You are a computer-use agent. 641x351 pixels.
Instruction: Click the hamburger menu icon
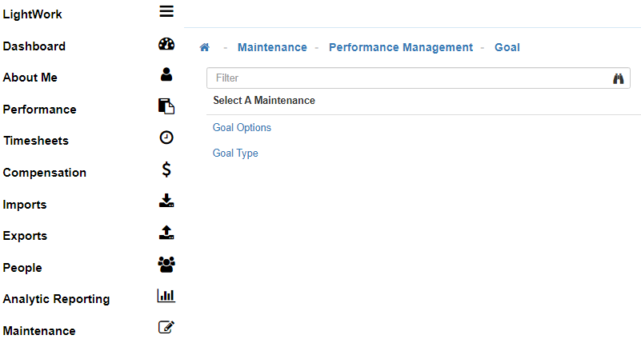166,11
